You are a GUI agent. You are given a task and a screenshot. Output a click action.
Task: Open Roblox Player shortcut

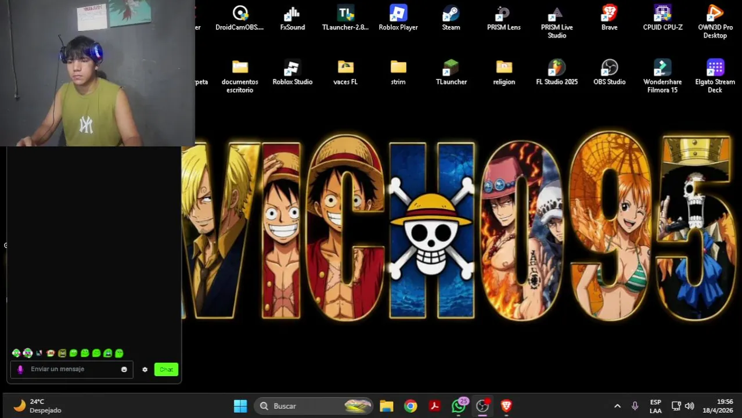point(398,18)
